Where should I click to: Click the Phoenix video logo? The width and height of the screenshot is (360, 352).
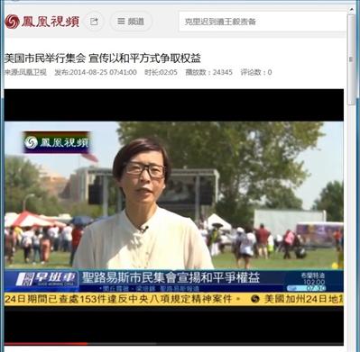[x=42, y=22]
